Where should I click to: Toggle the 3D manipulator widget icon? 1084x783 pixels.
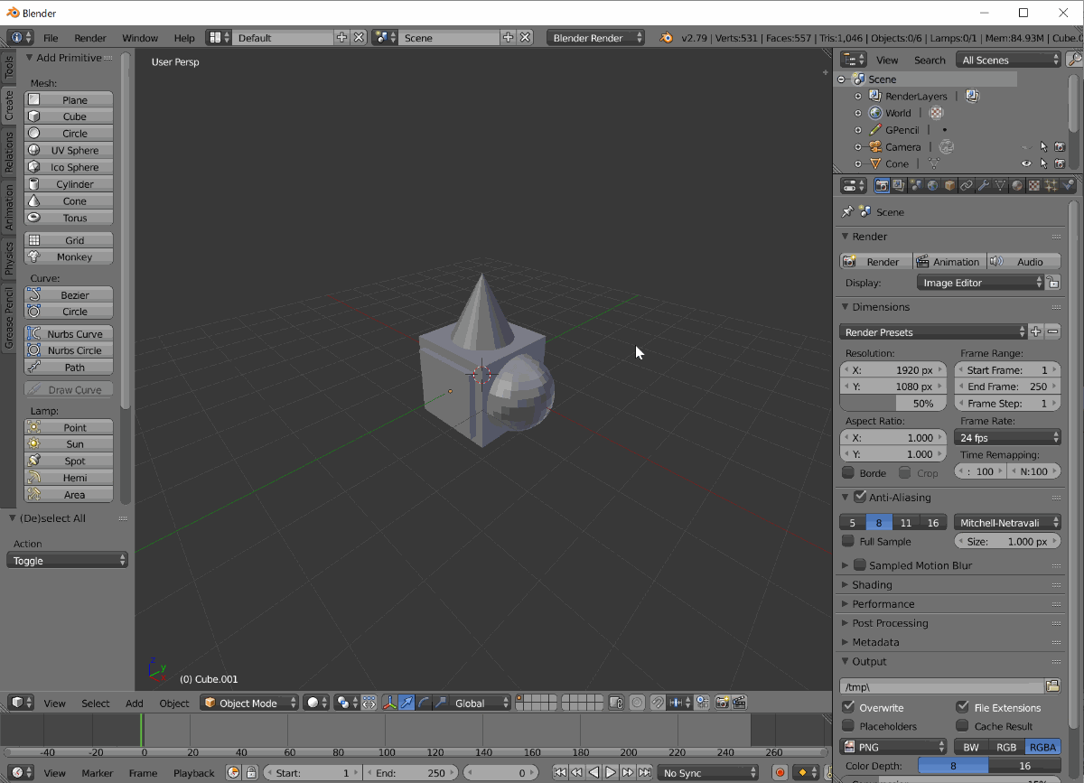(x=390, y=703)
